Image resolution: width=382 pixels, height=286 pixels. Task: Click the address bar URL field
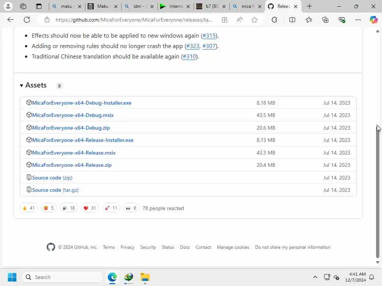coord(134,20)
